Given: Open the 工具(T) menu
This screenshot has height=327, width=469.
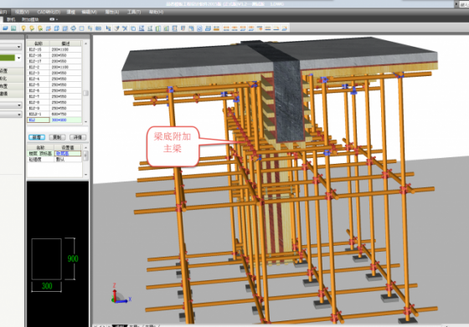Looking at the screenshot, I should pyautogui.click(x=134, y=12).
